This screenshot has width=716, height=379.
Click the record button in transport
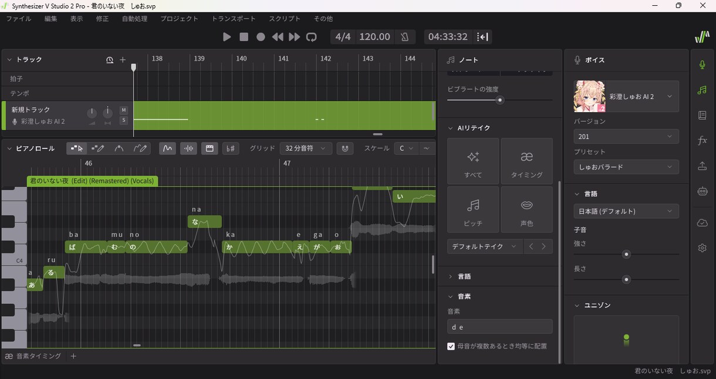pyautogui.click(x=261, y=37)
